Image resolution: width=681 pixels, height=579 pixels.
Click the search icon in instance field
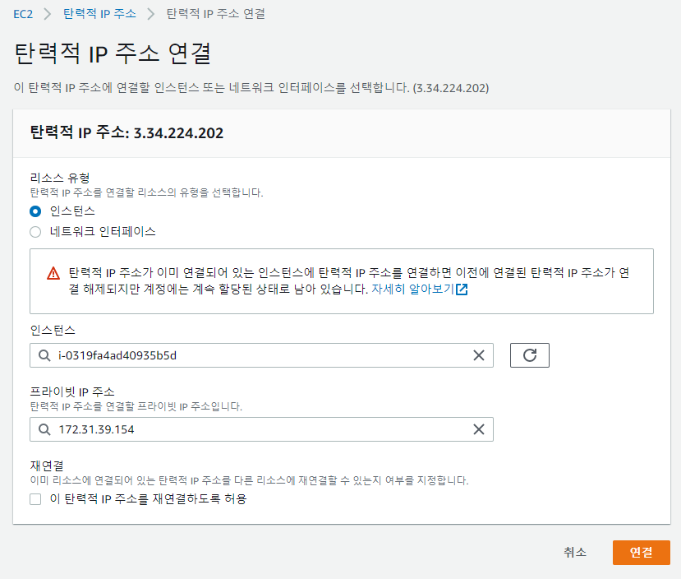(44, 355)
